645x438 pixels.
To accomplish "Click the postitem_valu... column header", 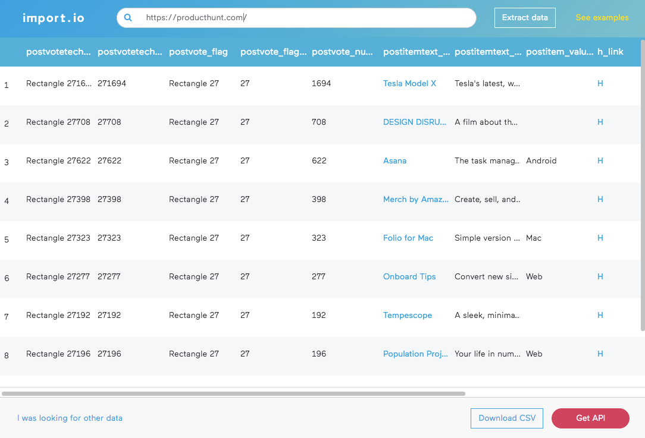I will click(559, 52).
